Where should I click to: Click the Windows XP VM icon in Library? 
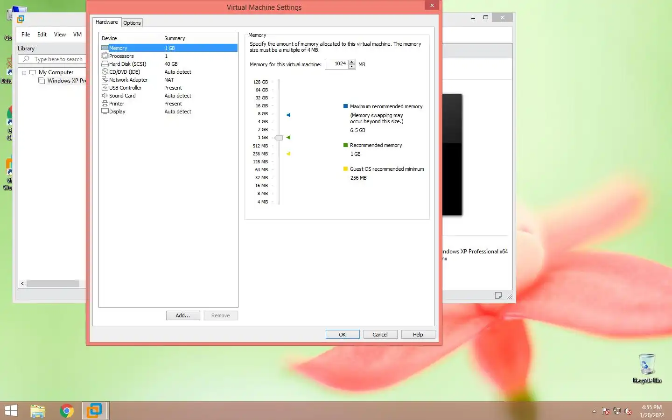tap(42, 81)
